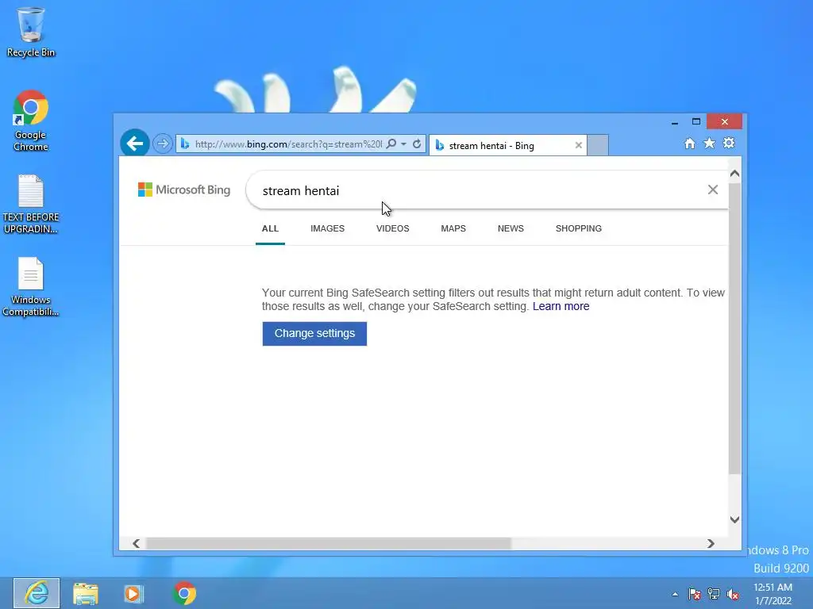Switch to the MAPS tab
813x609 pixels.
[453, 228]
